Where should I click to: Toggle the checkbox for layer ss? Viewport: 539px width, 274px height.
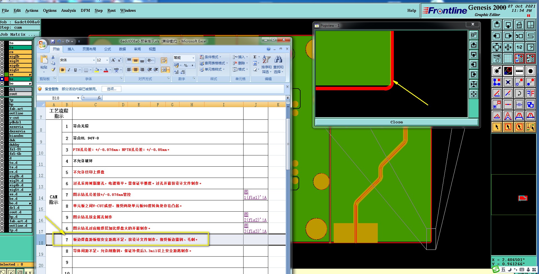coord(2,74)
